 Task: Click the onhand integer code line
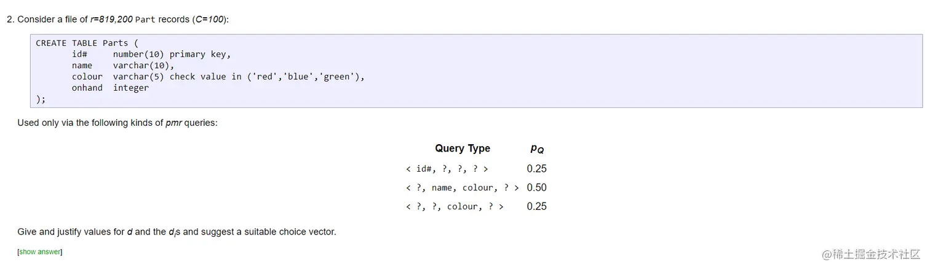(110, 88)
